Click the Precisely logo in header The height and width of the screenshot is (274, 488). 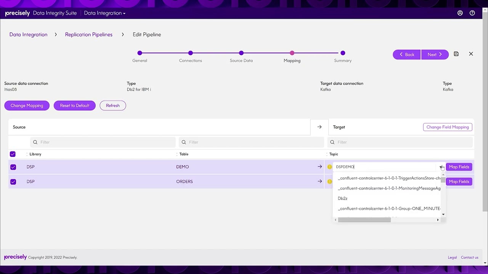coord(17,13)
